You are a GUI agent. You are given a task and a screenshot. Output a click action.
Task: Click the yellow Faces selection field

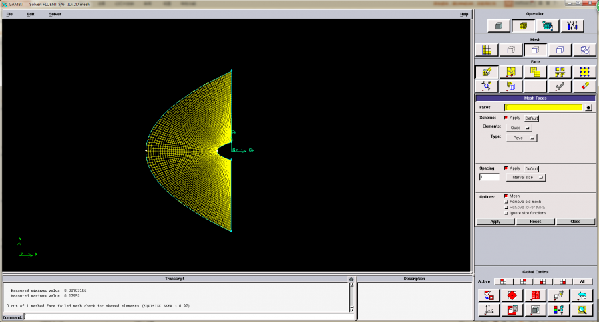point(544,108)
